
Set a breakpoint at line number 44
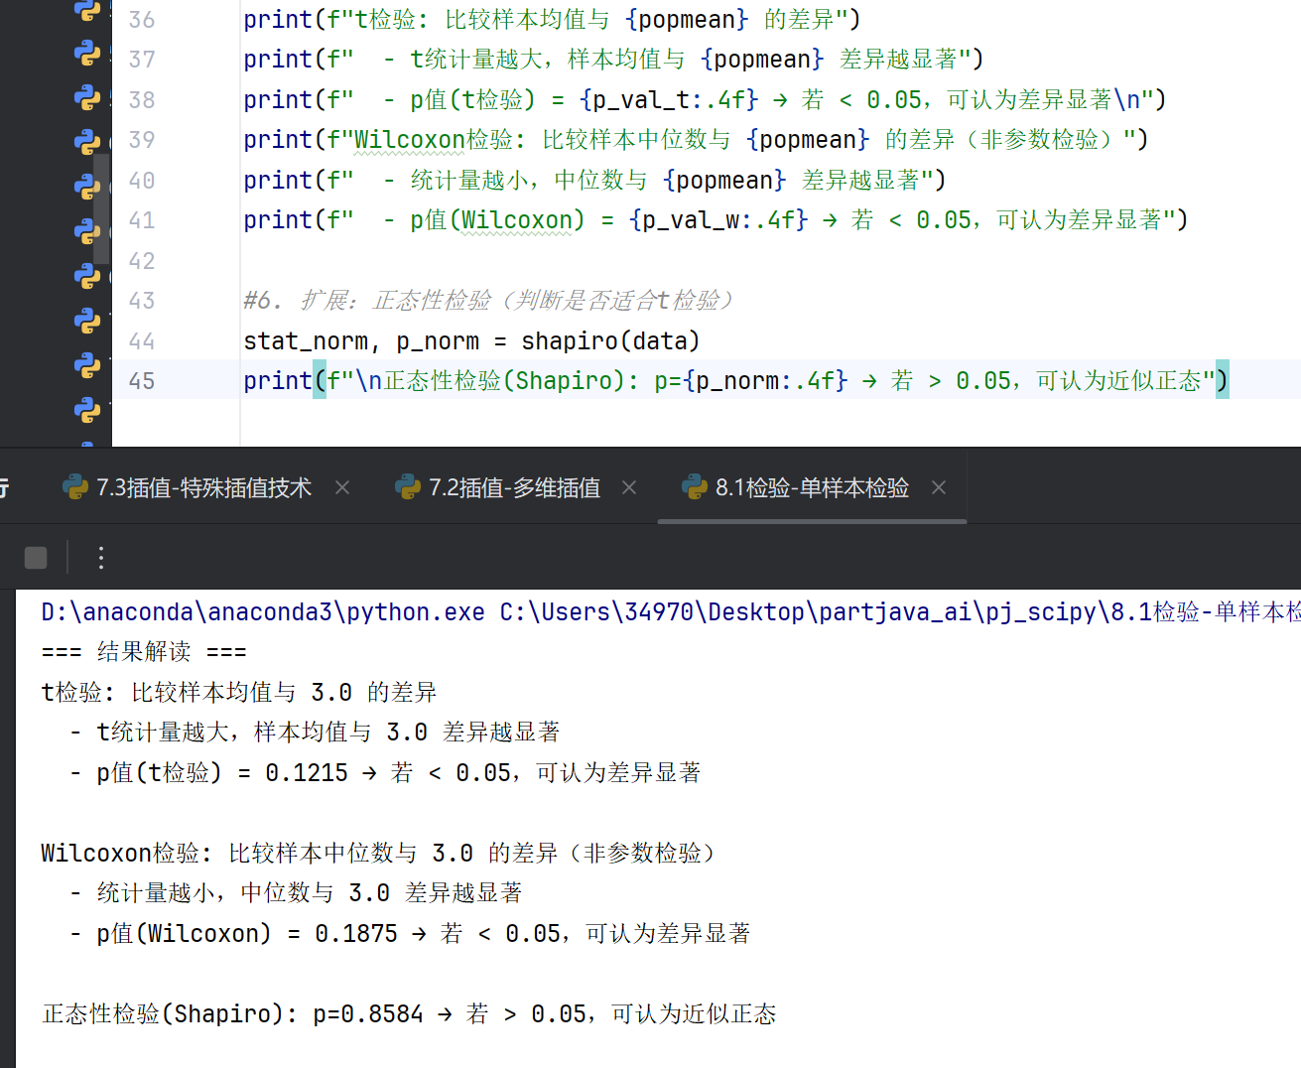point(142,341)
